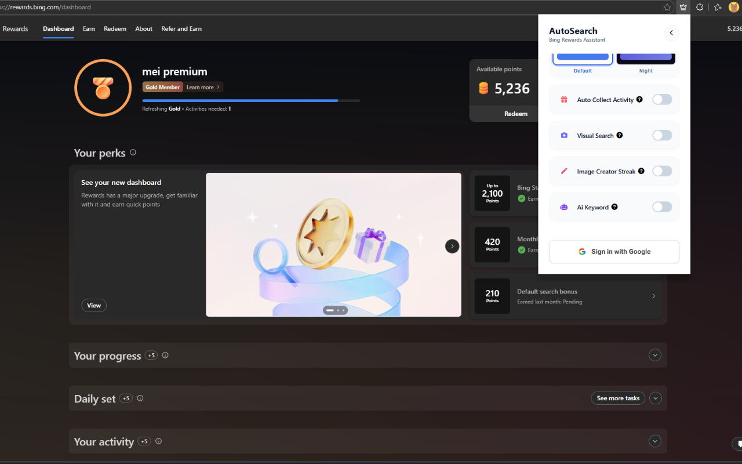Click the Rewards logo text
Image resolution: width=742 pixels, height=464 pixels.
[x=15, y=28]
